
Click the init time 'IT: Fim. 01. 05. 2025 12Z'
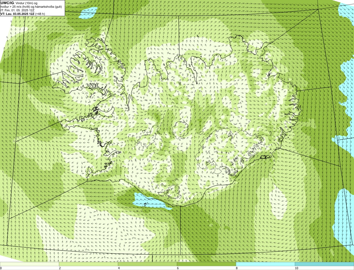[17, 10]
